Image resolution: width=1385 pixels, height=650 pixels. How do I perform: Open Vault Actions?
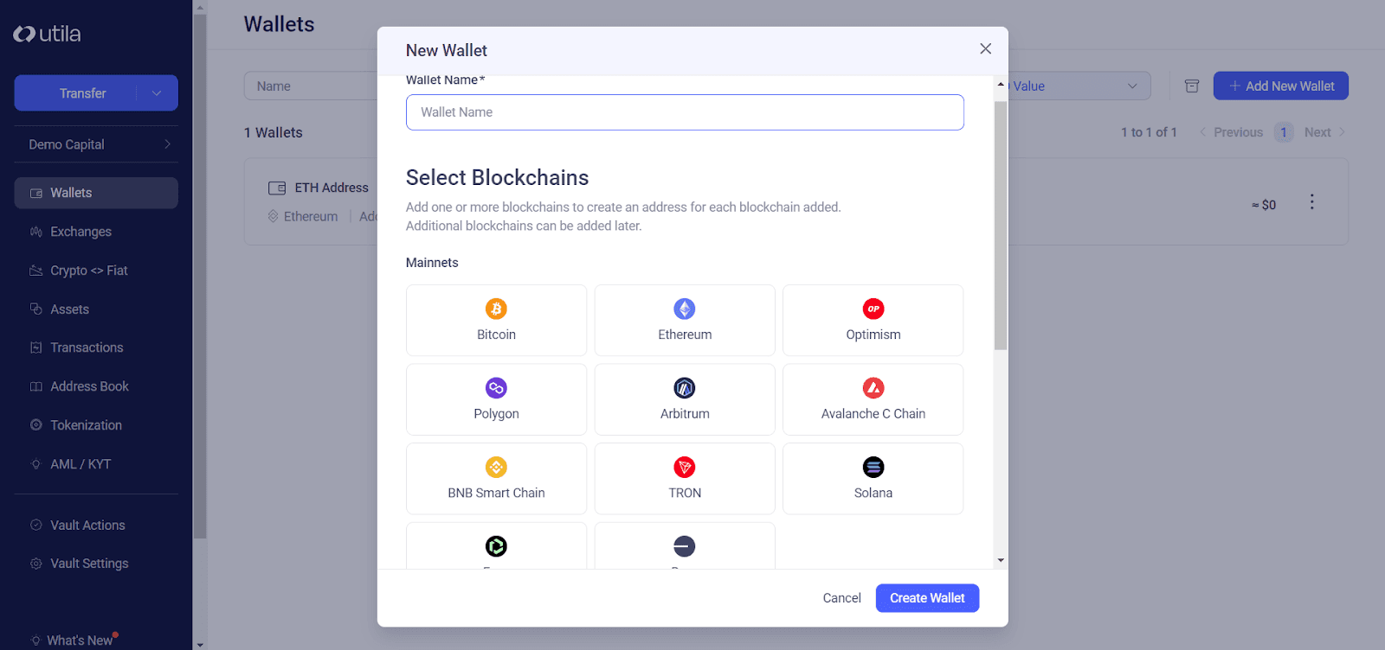tap(87, 525)
